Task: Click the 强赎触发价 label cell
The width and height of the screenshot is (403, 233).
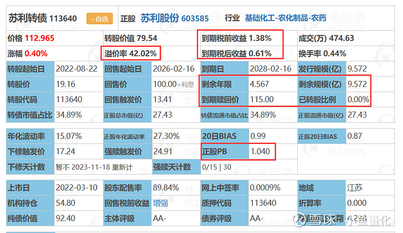Action: (x=127, y=151)
